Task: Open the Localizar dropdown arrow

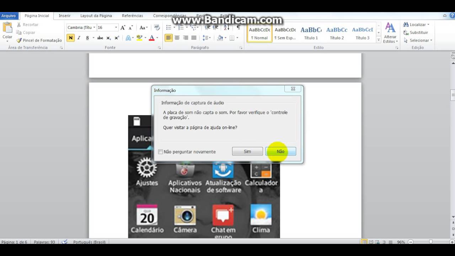Action: click(428, 25)
